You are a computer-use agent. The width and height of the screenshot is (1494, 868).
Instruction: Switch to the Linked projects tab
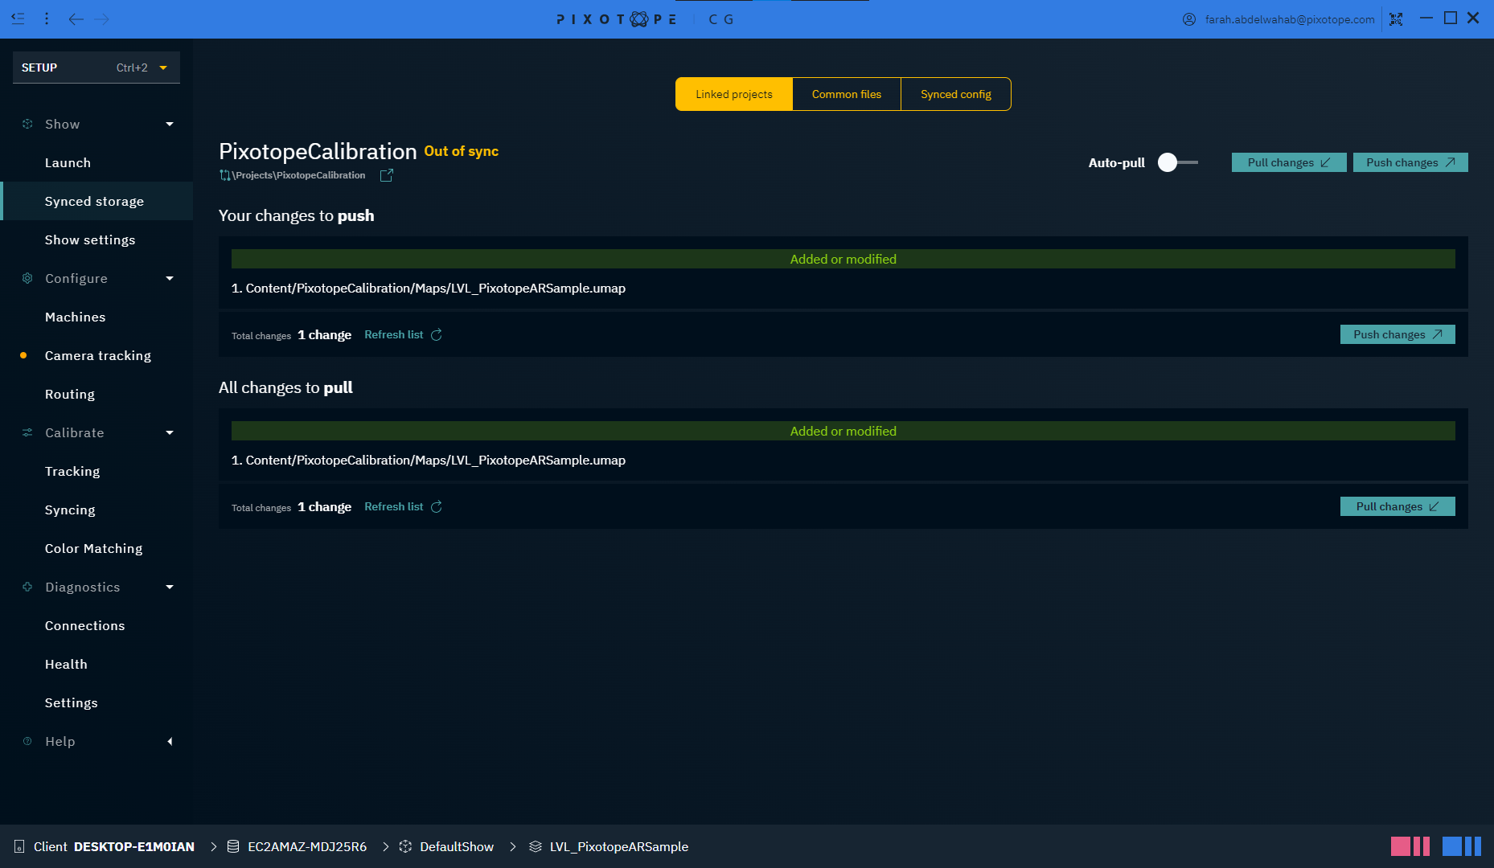[x=734, y=94]
